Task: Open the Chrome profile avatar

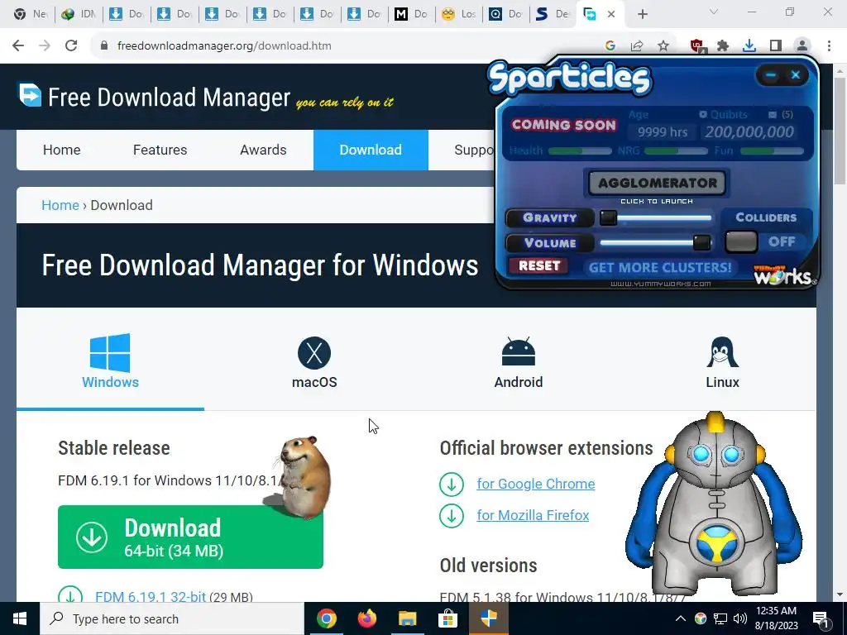Action: pyautogui.click(x=802, y=46)
